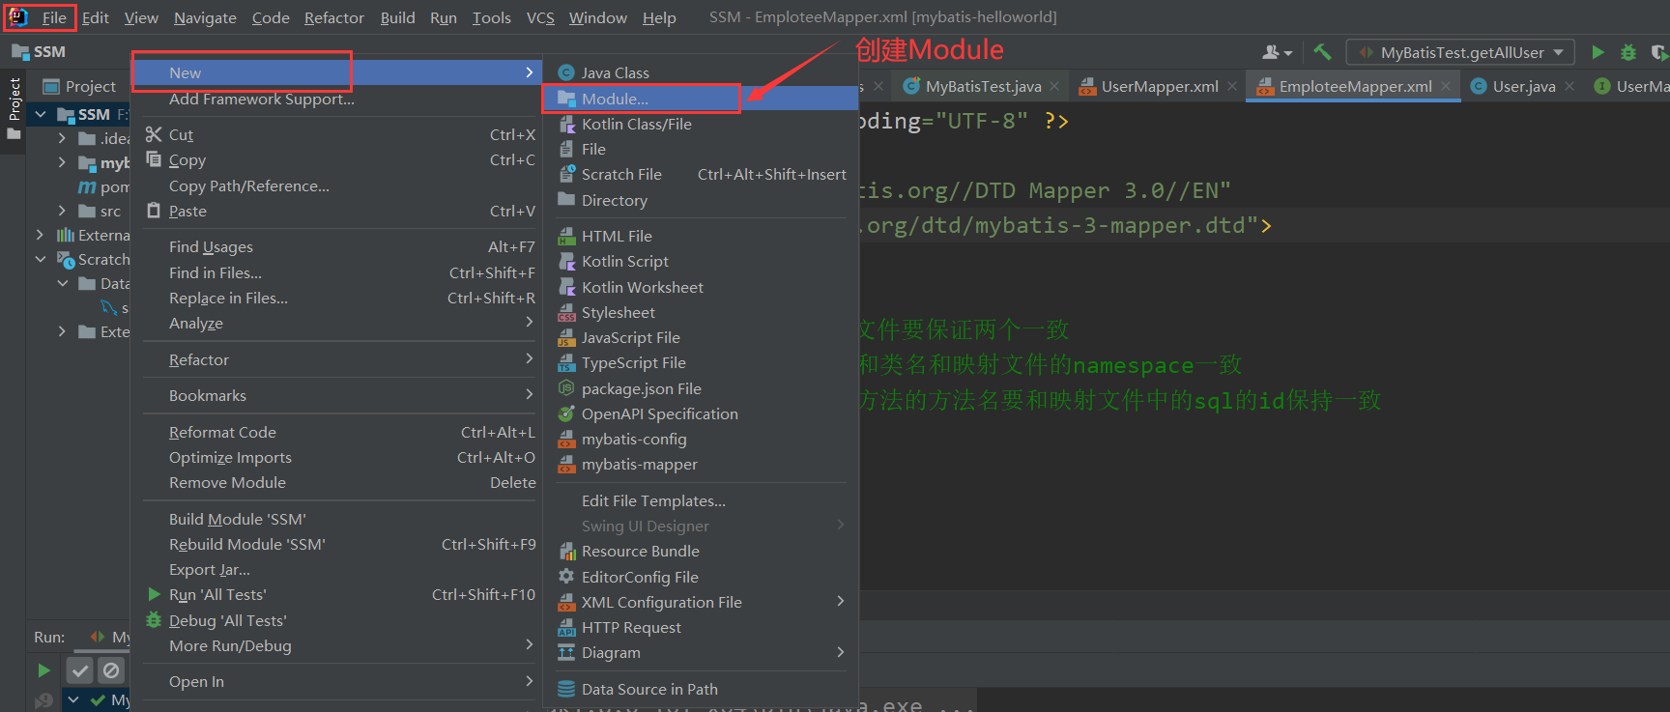Choose Copy Path/Reference...
The height and width of the screenshot is (712, 1670).
pos(249,185)
